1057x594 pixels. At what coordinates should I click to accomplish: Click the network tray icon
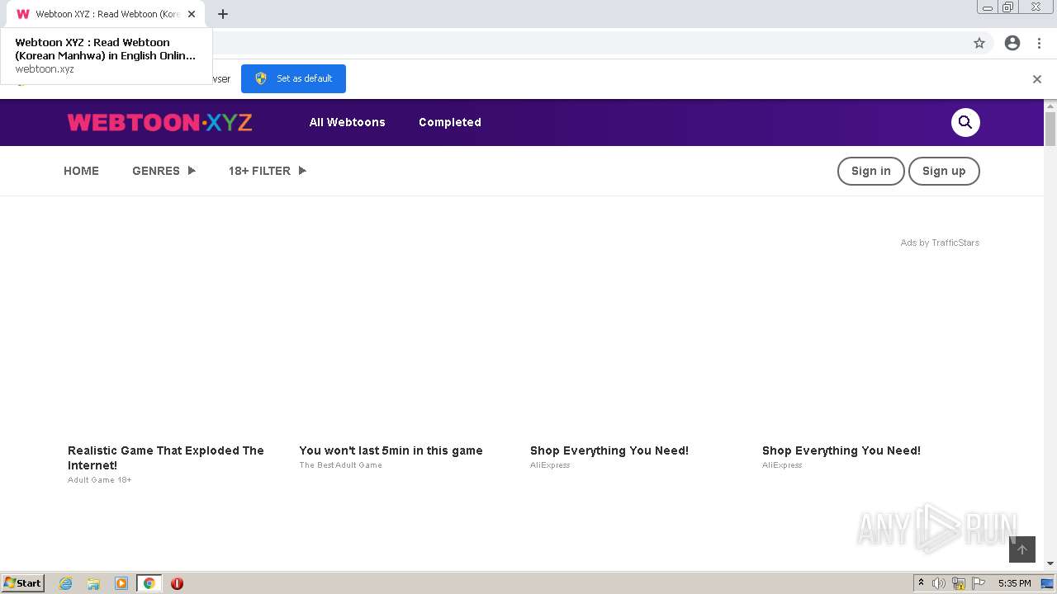[959, 583]
